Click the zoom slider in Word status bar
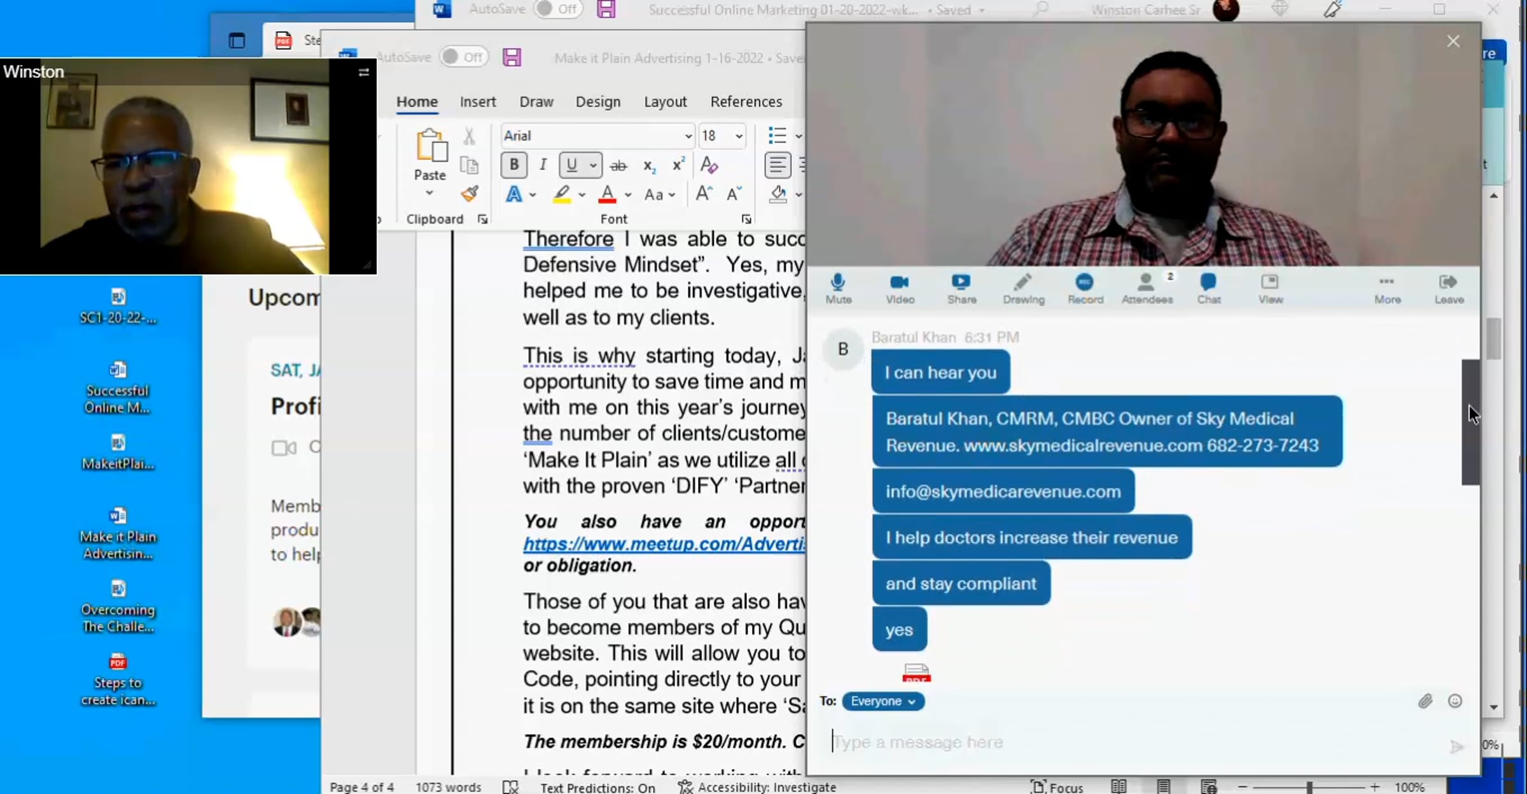The height and width of the screenshot is (794, 1527). pyautogui.click(x=1309, y=787)
